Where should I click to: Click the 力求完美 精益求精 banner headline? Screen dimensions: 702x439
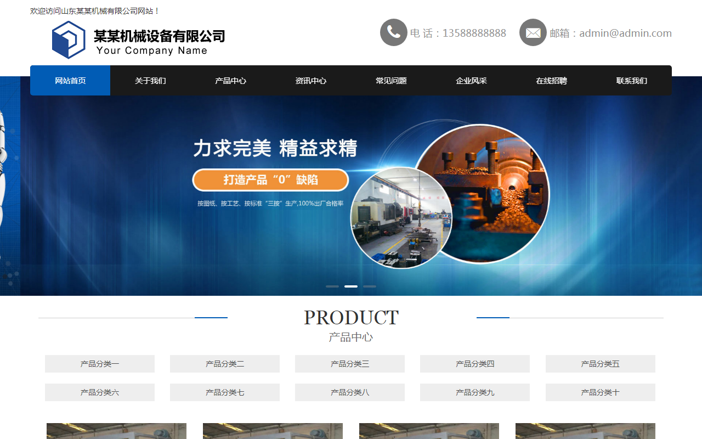tap(275, 149)
